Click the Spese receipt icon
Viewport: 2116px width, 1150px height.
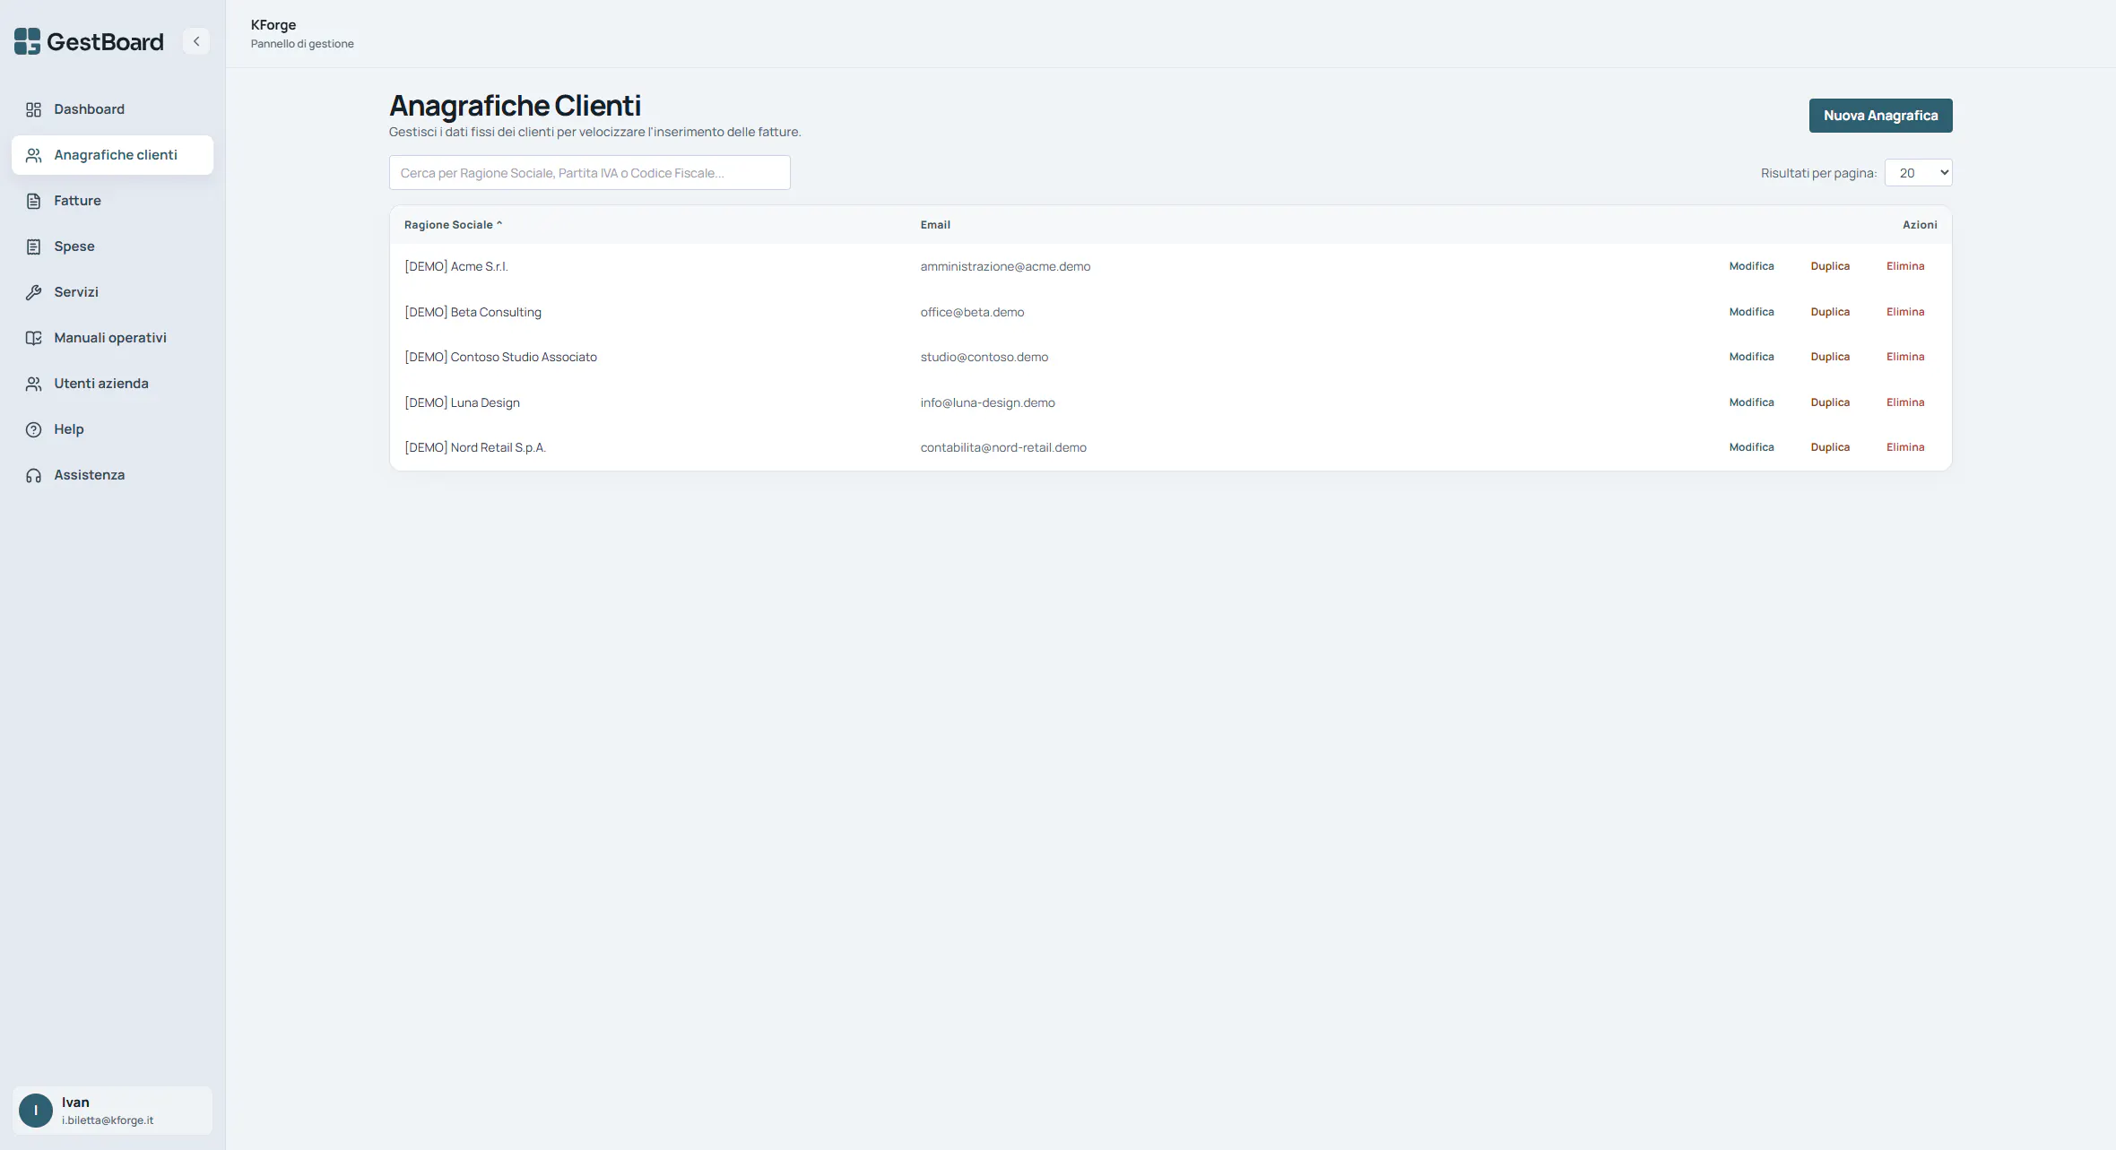click(33, 246)
